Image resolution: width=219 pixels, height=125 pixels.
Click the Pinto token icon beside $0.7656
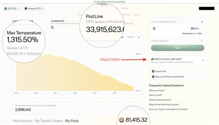(x=5, y=8)
